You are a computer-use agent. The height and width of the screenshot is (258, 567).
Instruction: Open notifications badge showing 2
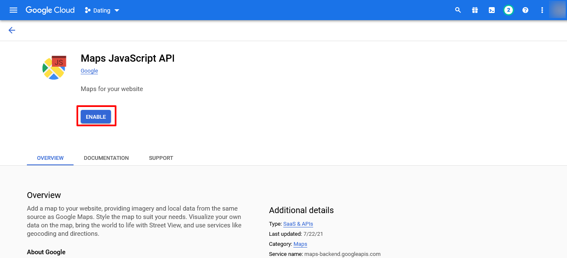coord(509,10)
